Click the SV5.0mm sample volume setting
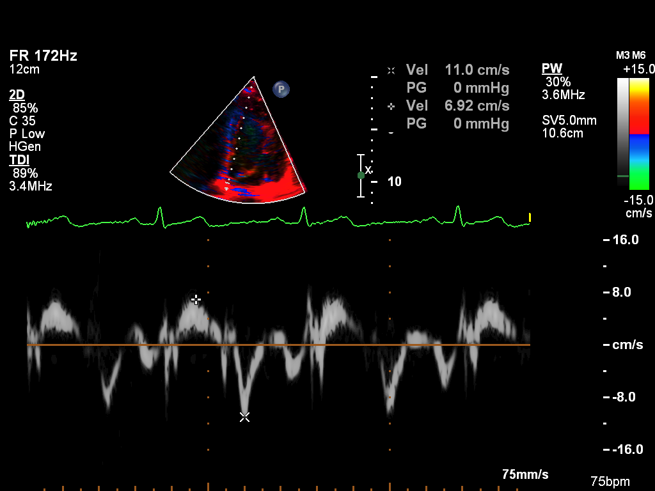This screenshot has height=491, width=655. click(569, 120)
